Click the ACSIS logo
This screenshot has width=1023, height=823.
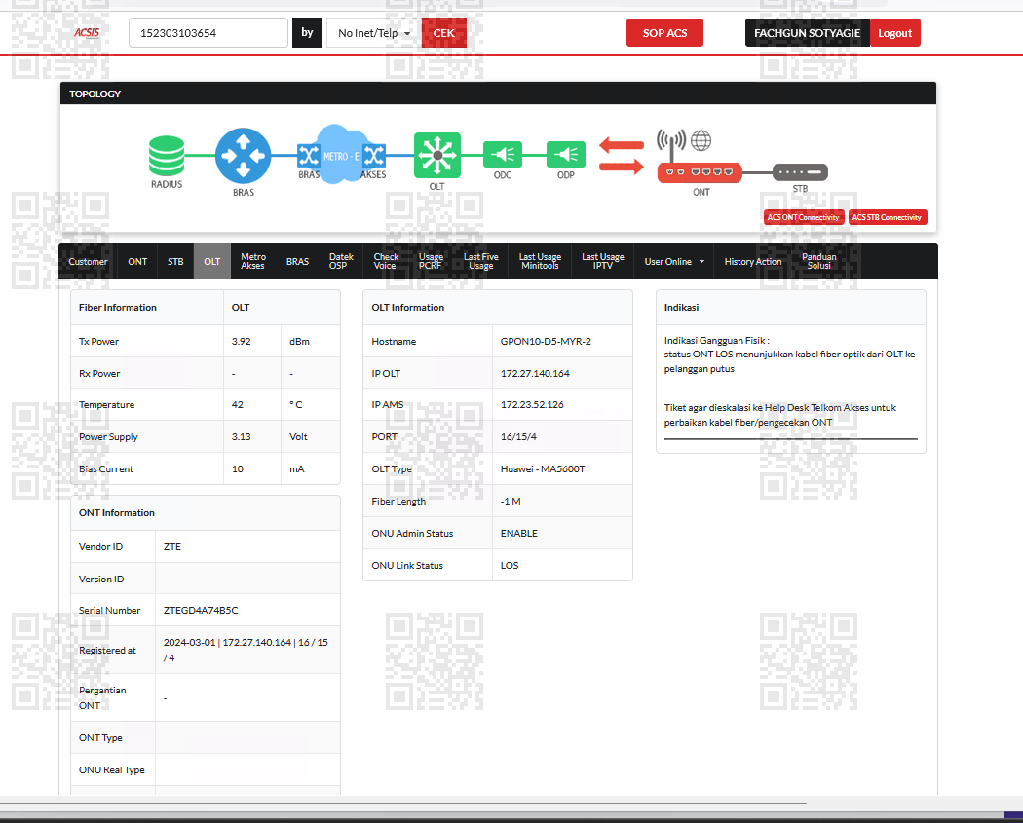coord(86,32)
